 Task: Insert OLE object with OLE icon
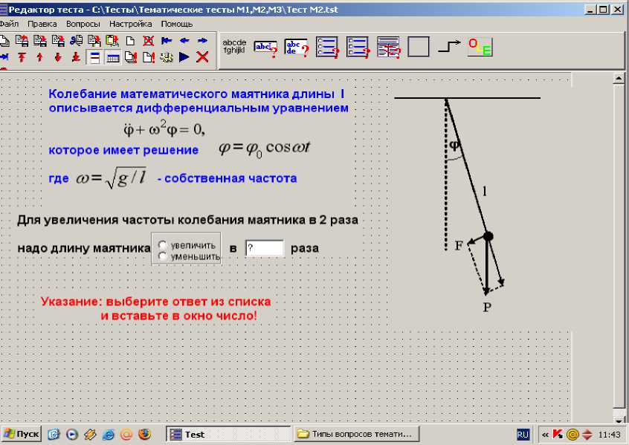[x=480, y=47]
